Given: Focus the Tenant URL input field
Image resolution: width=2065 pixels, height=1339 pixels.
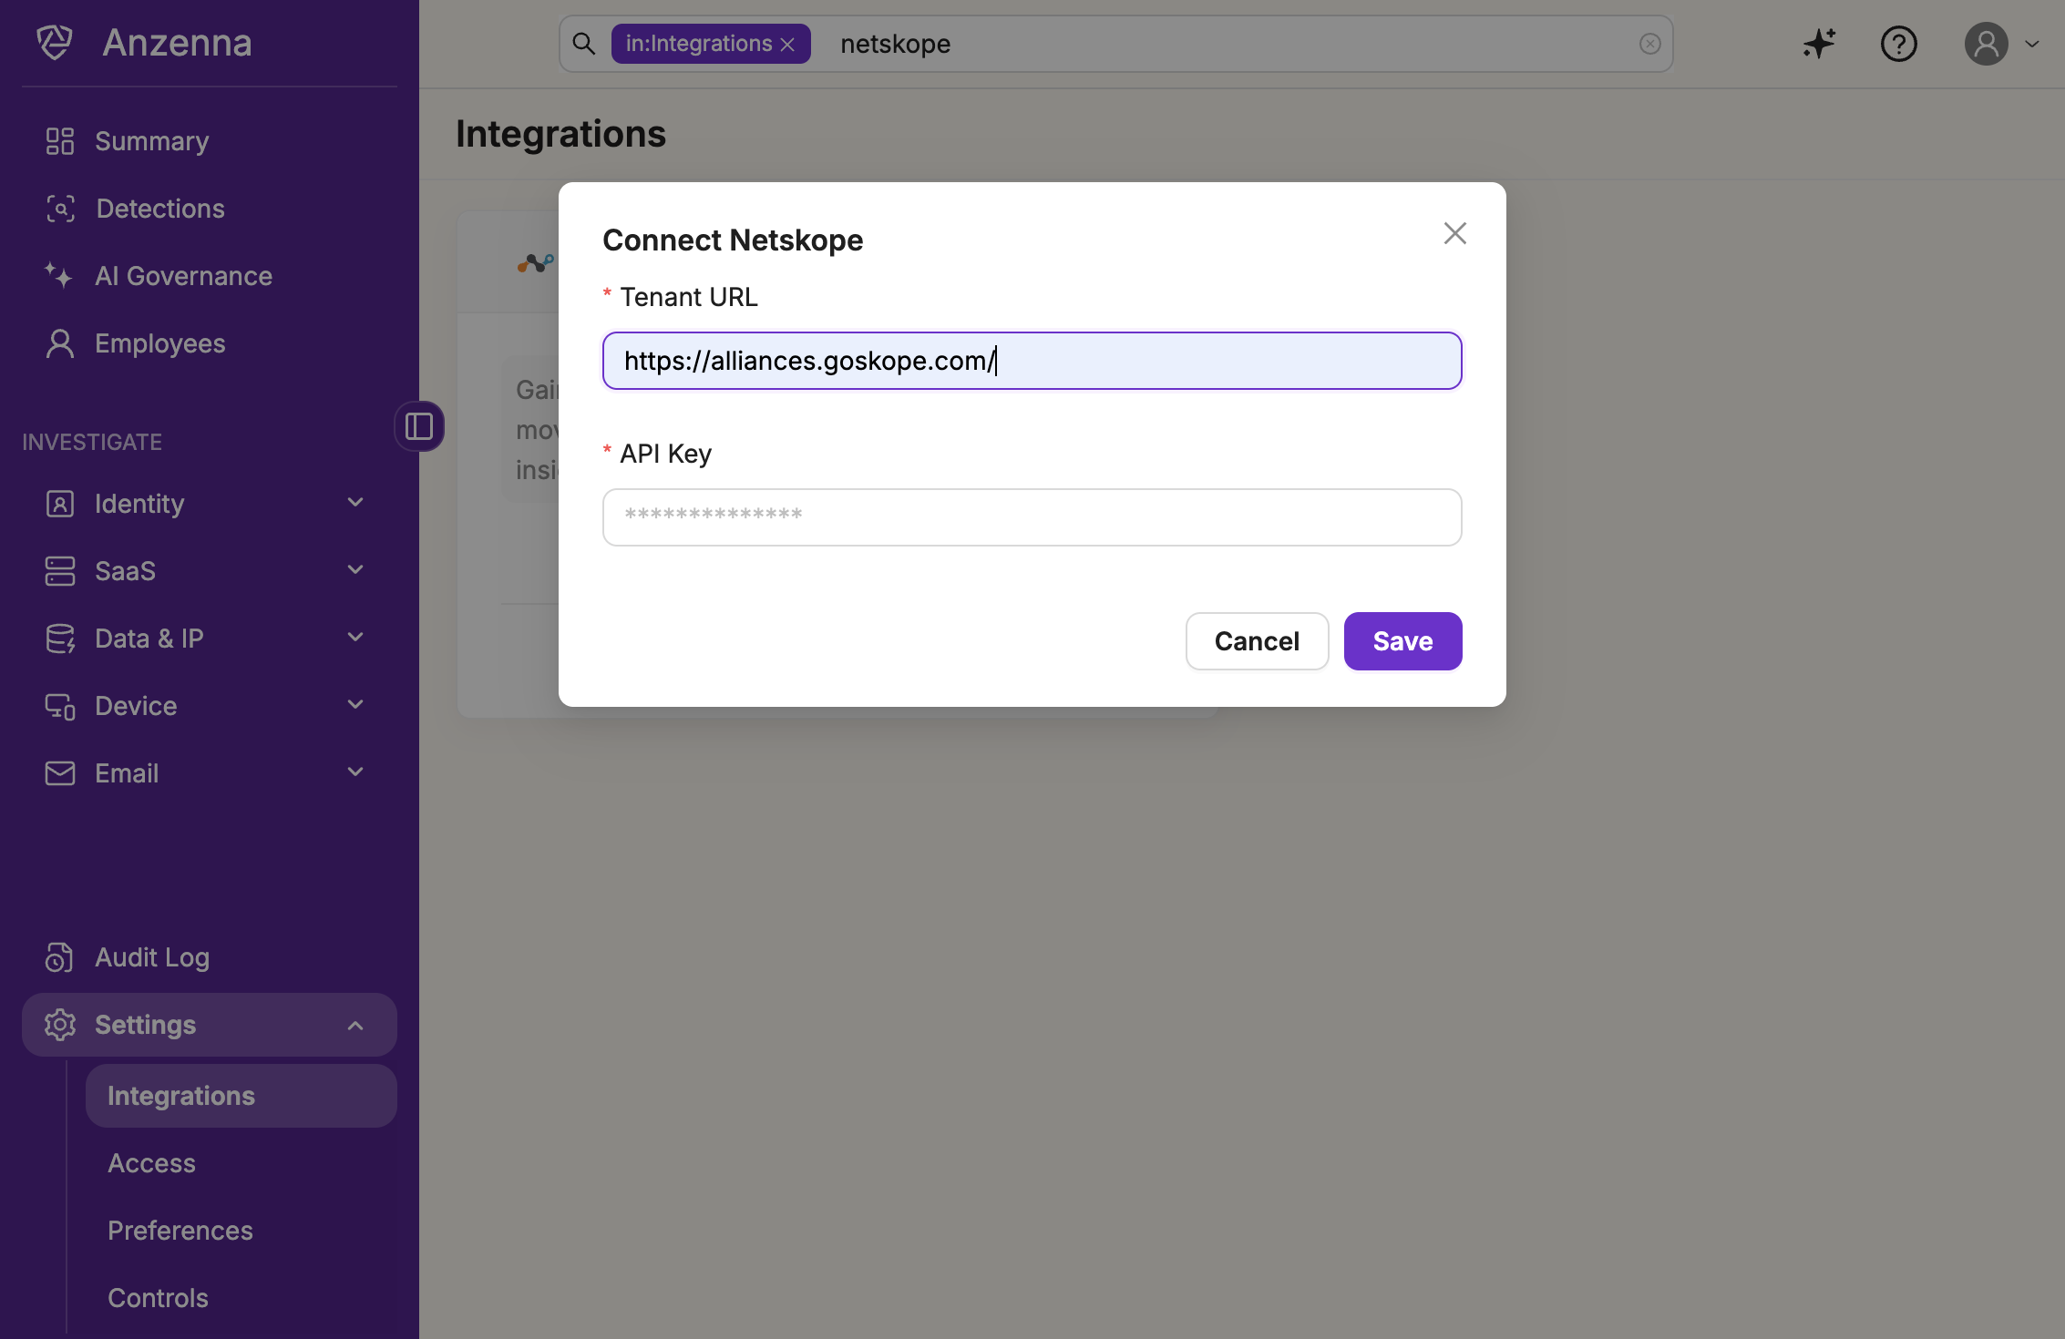Looking at the screenshot, I should pos(1032,361).
